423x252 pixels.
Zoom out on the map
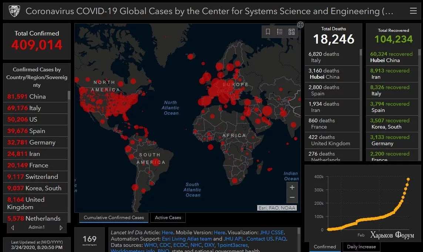coord(292,198)
